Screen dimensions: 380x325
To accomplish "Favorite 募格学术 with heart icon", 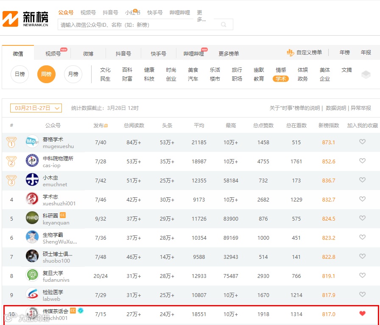I will [362, 142].
